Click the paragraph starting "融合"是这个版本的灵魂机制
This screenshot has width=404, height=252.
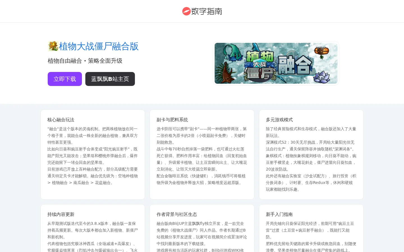(x=93, y=136)
